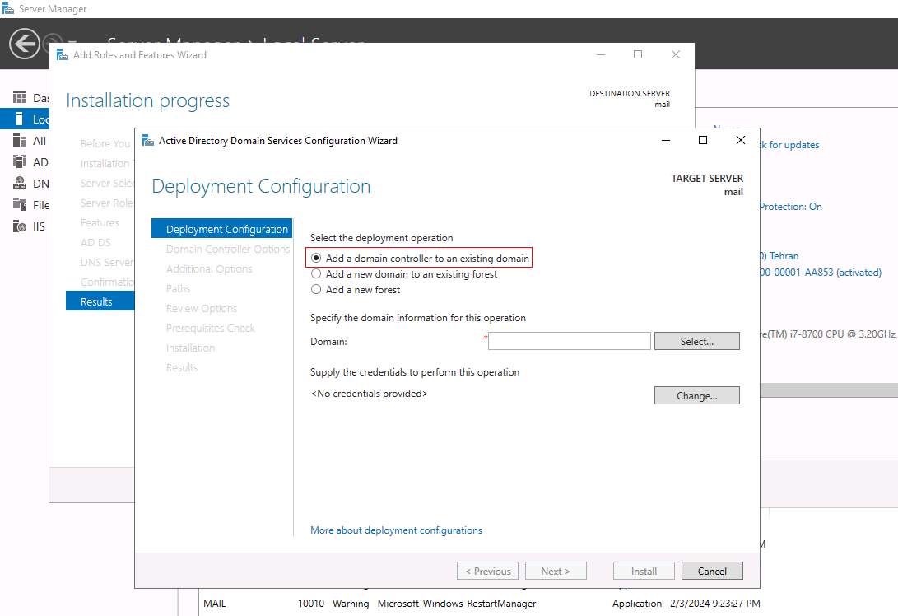The image size is (898, 616).
Task: Close the Add Roles and Features Wizard
Action: (676, 54)
